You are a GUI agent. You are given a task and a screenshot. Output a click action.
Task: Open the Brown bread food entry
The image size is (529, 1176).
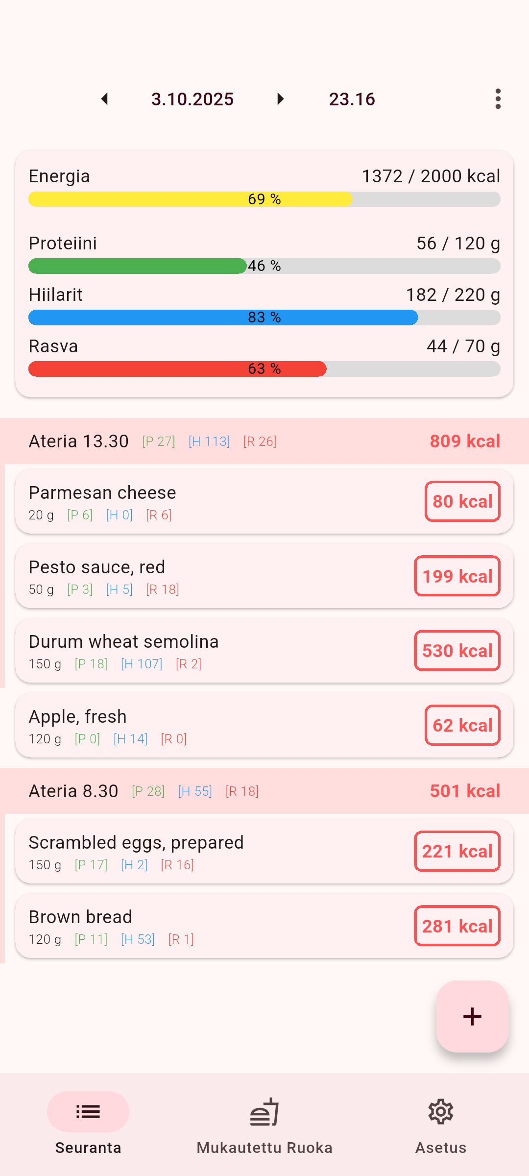tap(211, 926)
